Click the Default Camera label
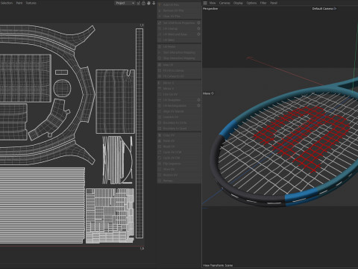The image size is (358, 269). [x=324, y=9]
